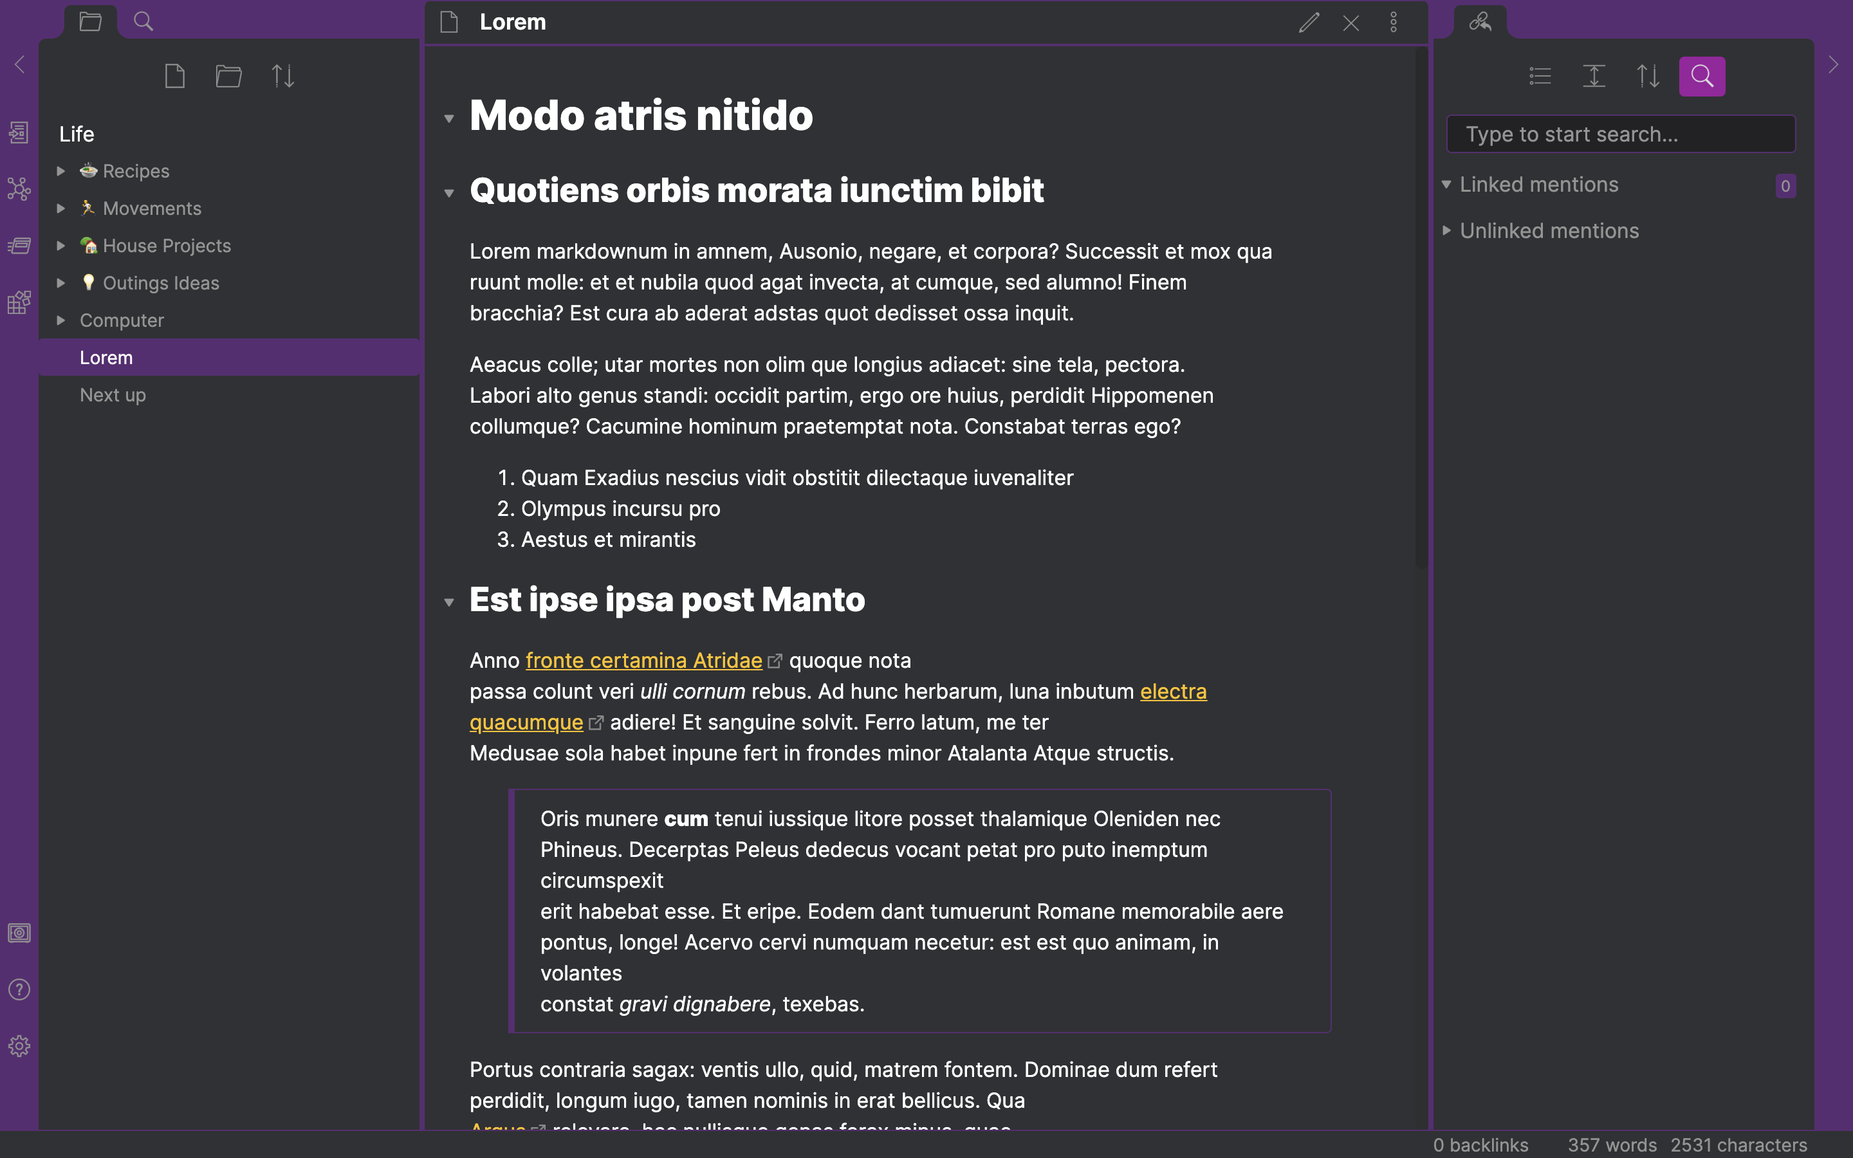Switch to the search tab in left sidebar

point(143,21)
